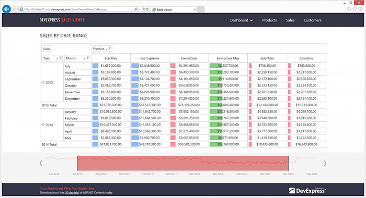Click the $1,222,500.00 SolarOne cell
Image resolution: width=366 pixels, height=198 pixels.
(x=306, y=137)
